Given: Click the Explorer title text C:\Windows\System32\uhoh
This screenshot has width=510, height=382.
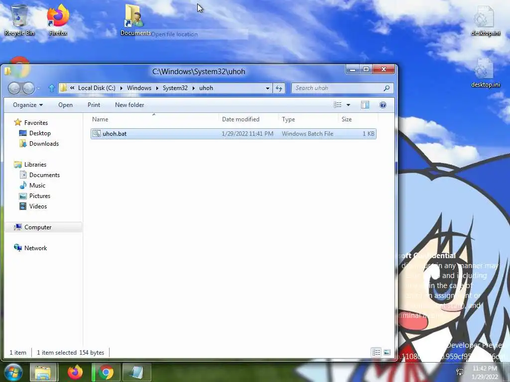Looking at the screenshot, I should pos(199,72).
